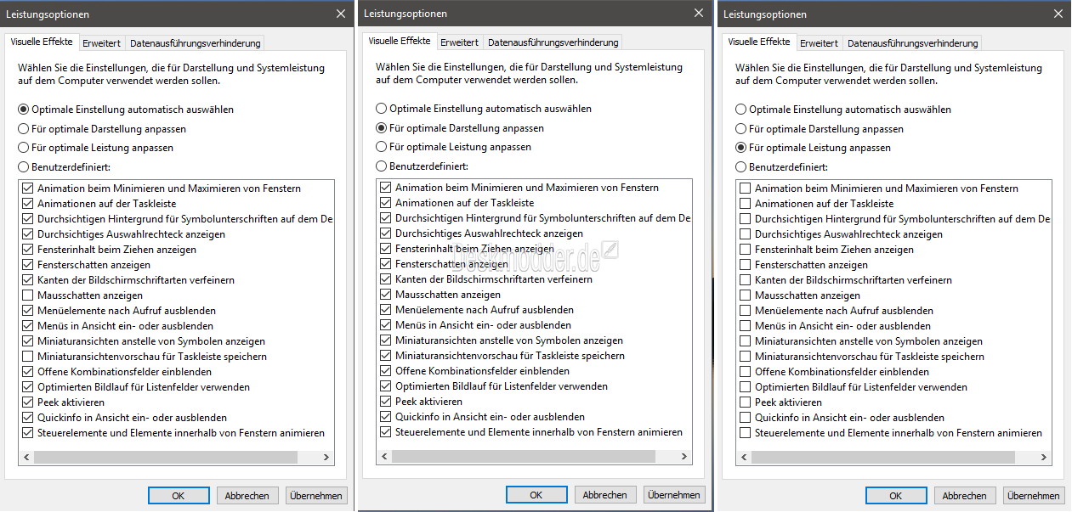Switch to Datenausführungsverhinderung tab in middle window

[x=553, y=42]
